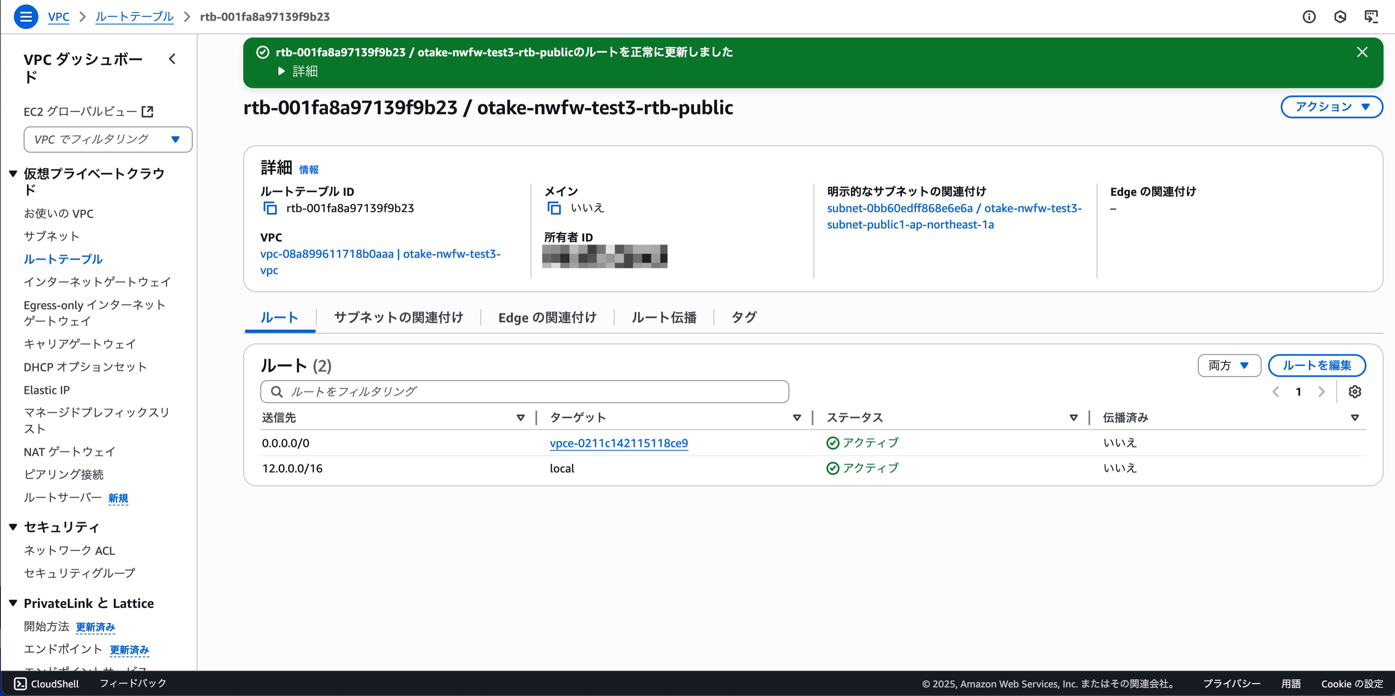Click フィードバック in footer
Screen dimensions: 1395x696
[133, 683]
